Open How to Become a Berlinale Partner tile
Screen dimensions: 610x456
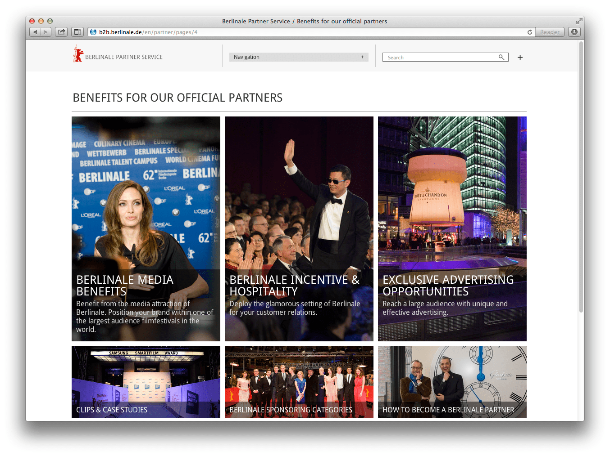tap(452, 382)
